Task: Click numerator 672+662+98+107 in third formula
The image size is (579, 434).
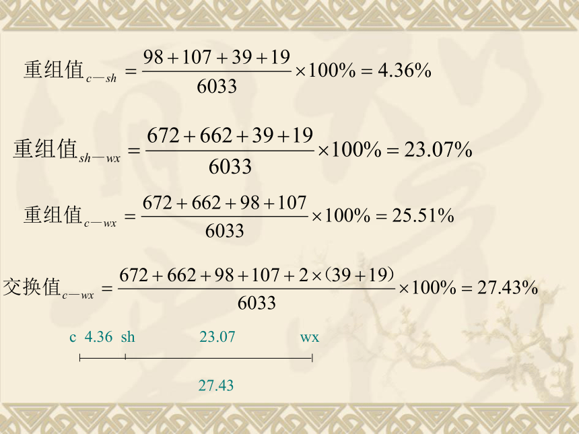Action: tap(224, 203)
